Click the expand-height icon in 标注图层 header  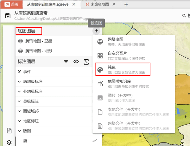click(86, 62)
